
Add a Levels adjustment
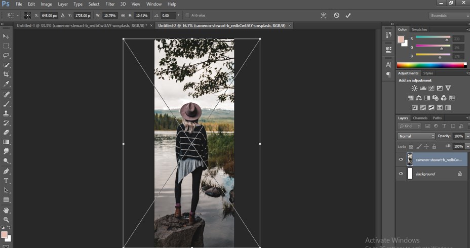click(423, 88)
